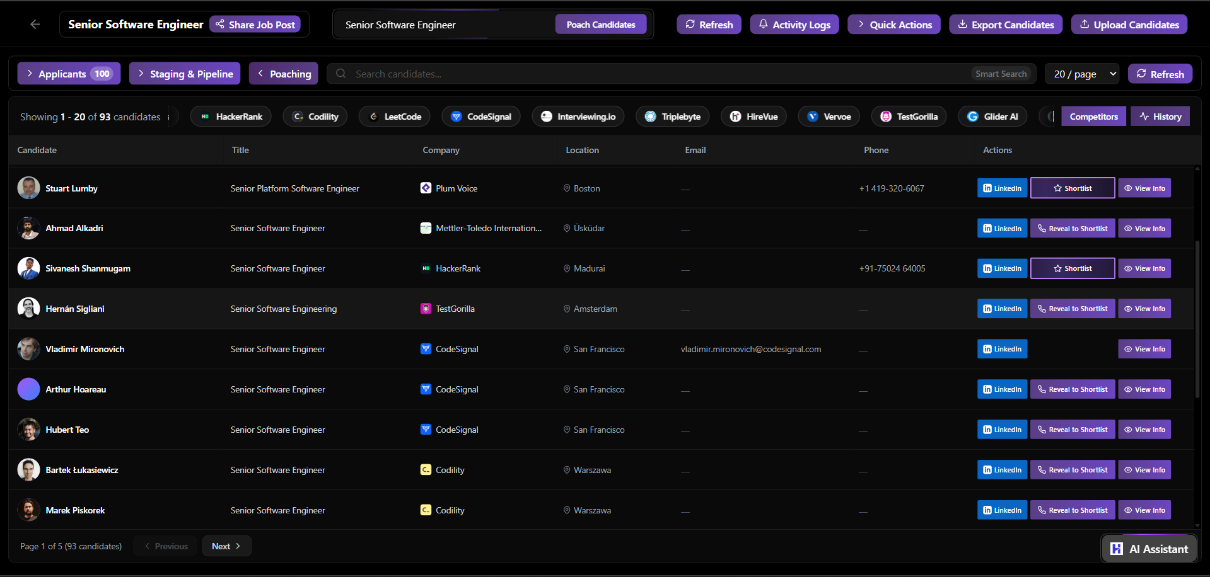Open Stuart Lumby's LinkedIn profile
1210x577 pixels.
1002,188
